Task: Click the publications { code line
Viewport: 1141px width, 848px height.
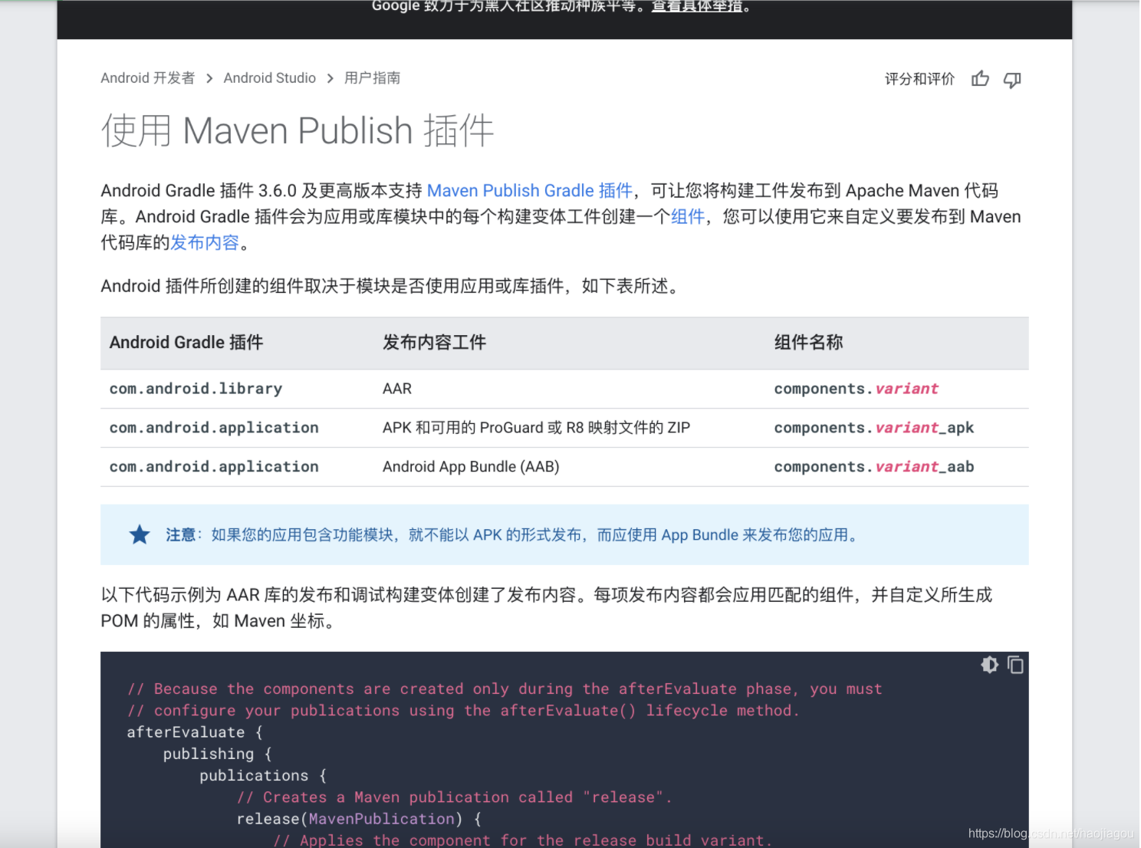Action: tap(263, 776)
